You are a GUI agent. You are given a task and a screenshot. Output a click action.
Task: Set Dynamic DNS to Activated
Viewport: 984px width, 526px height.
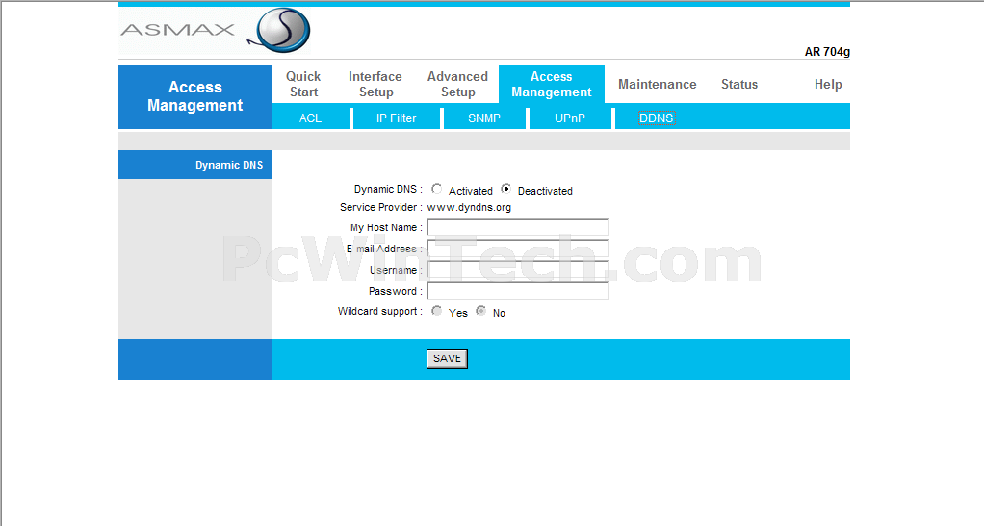click(x=437, y=189)
